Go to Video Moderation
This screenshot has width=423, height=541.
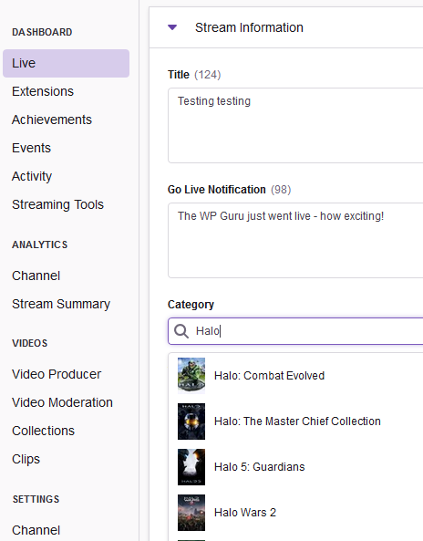(x=62, y=402)
